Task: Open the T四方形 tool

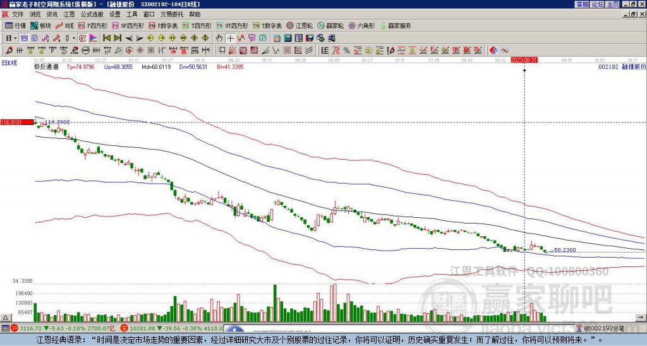Action: pyautogui.click(x=197, y=25)
